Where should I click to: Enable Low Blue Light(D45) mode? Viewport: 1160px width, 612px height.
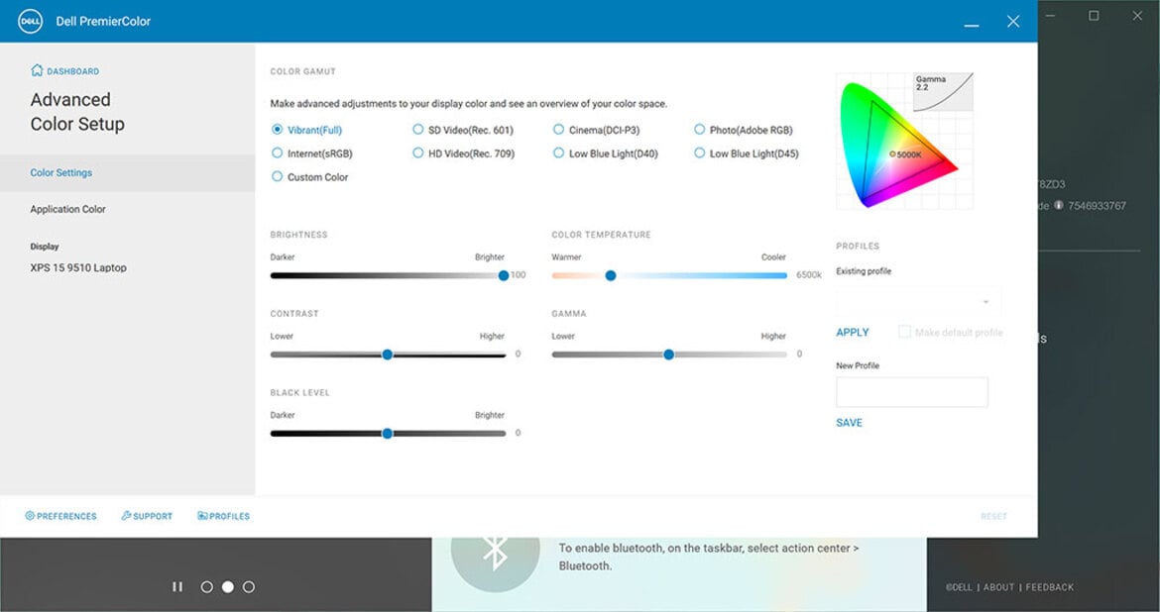pyautogui.click(x=747, y=153)
